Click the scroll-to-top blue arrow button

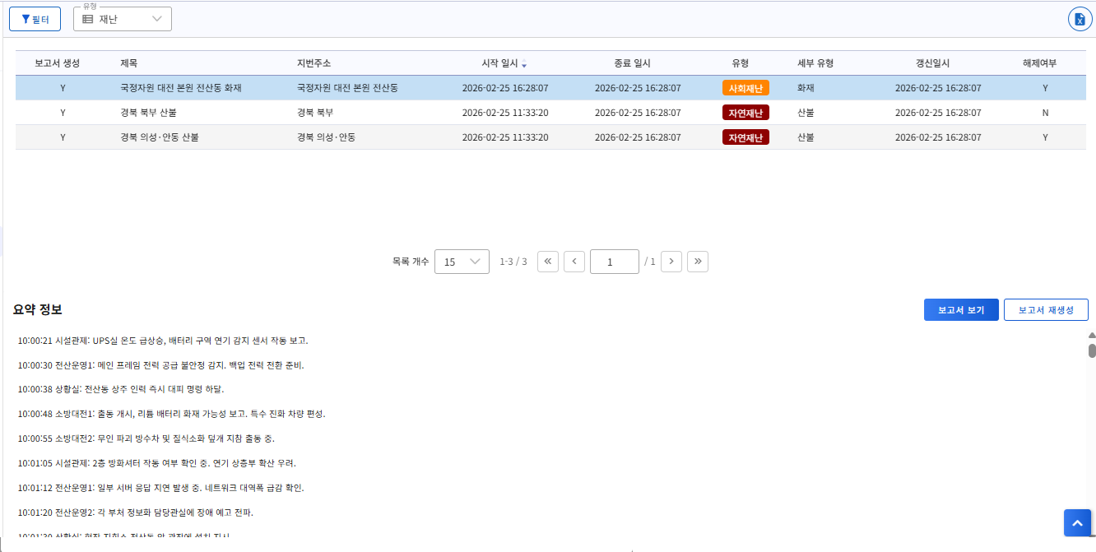pos(1077,523)
